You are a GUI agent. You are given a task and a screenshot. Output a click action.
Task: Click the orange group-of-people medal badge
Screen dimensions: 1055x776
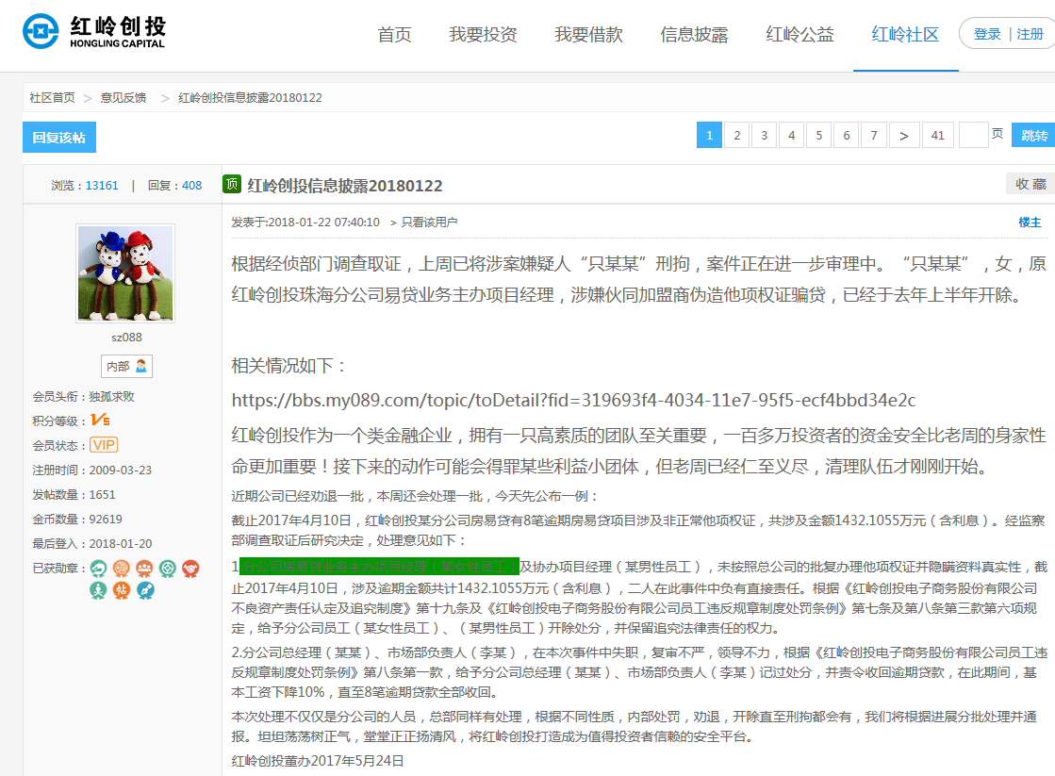[144, 569]
